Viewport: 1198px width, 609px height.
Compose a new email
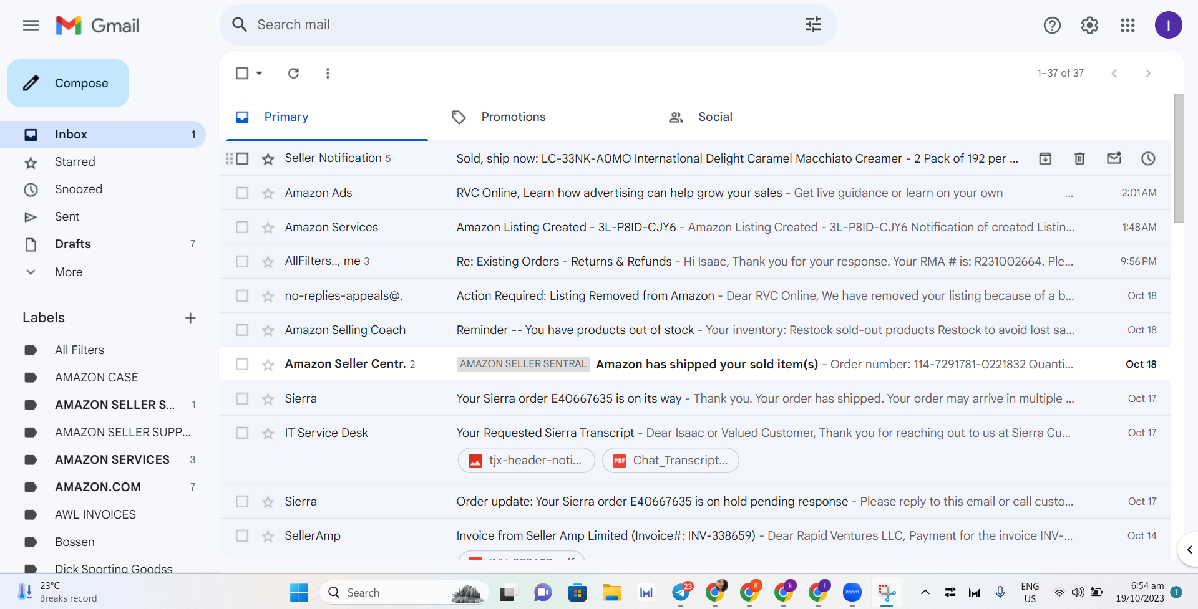[68, 83]
